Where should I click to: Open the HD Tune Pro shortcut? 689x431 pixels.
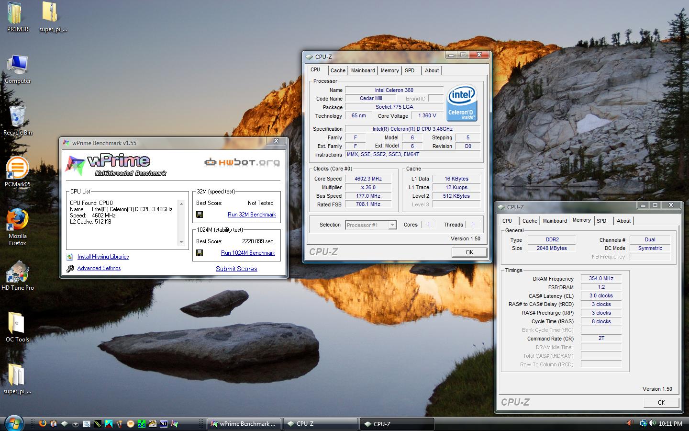pos(18,276)
